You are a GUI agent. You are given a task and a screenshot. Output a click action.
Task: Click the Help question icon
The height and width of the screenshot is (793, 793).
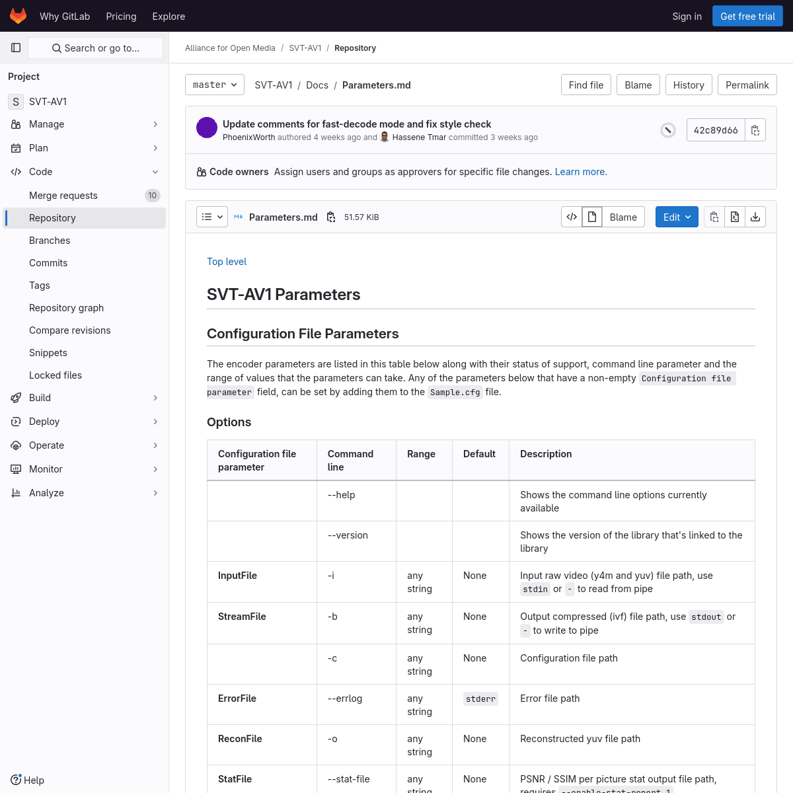(x=17, y=780)
